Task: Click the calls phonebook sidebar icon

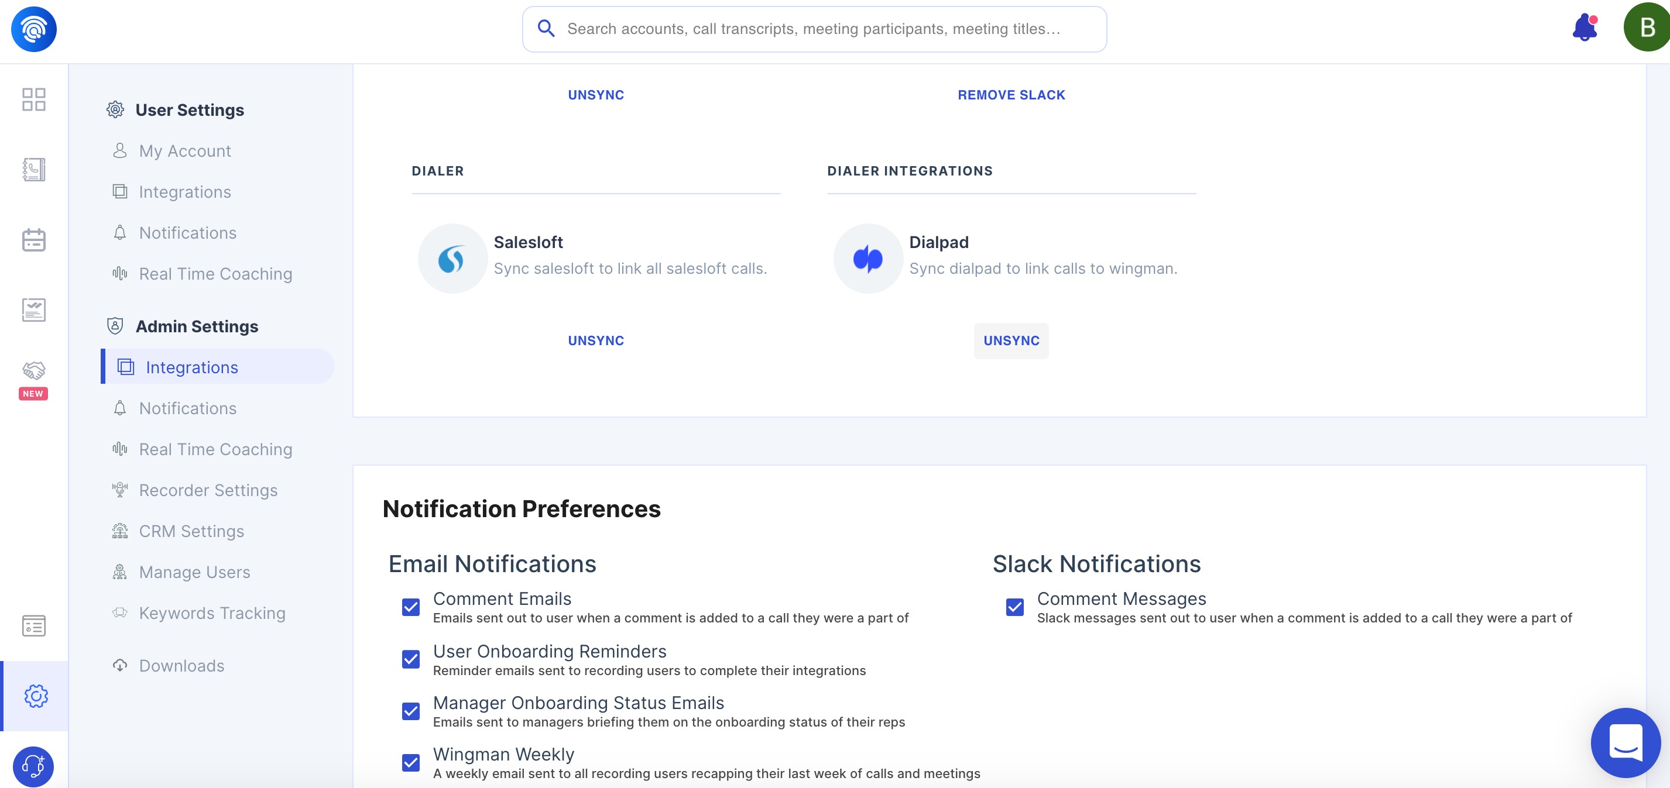Action: click(34, 170)
